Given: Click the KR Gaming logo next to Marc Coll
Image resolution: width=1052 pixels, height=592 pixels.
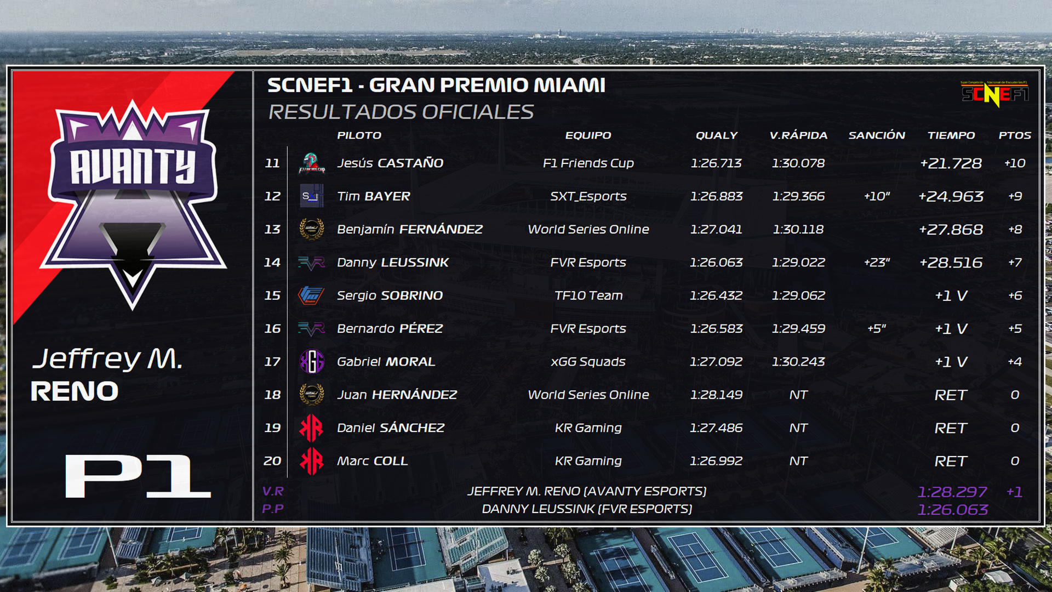Looking at the screenshot, I should click(x=311, y=461).
